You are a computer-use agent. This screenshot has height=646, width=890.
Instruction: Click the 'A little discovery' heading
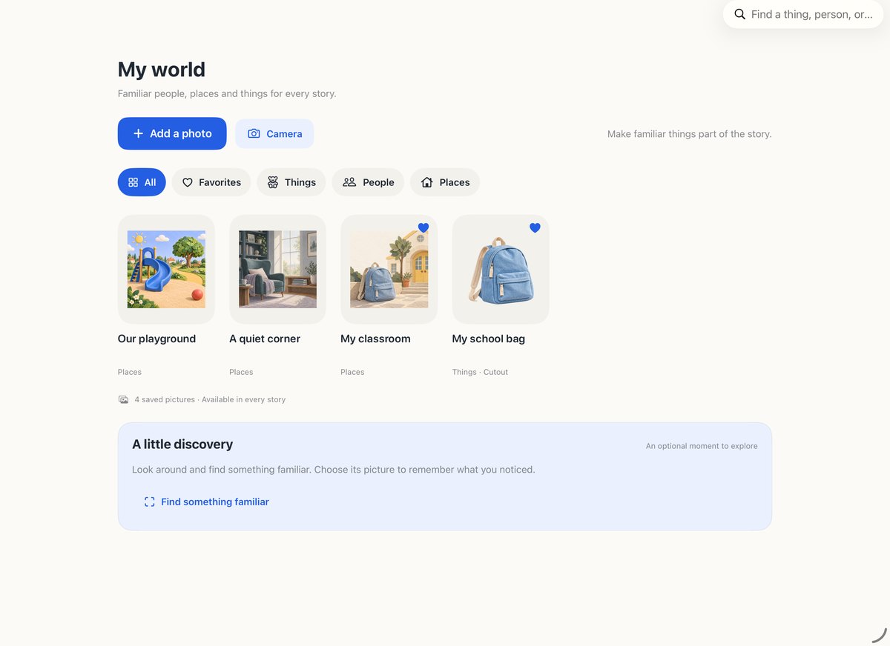(182, 444)
